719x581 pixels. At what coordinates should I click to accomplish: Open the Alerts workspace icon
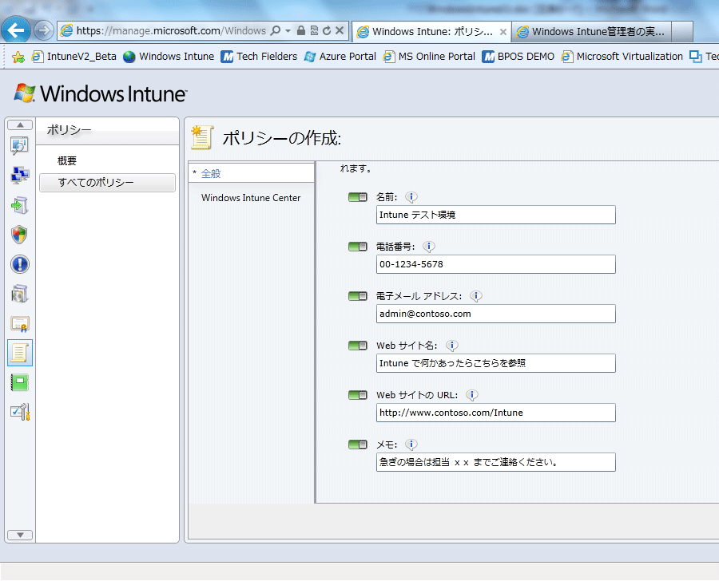[20, 264]
